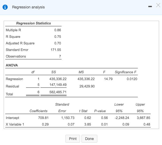Screen dimensions: 162x145
Task: Click the blue info icon
Action: 5,7
